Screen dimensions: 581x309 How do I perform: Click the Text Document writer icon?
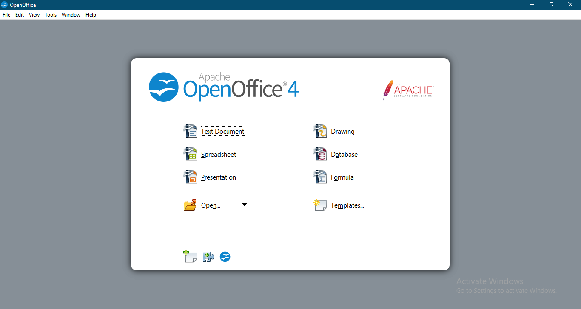coord(190,131)
